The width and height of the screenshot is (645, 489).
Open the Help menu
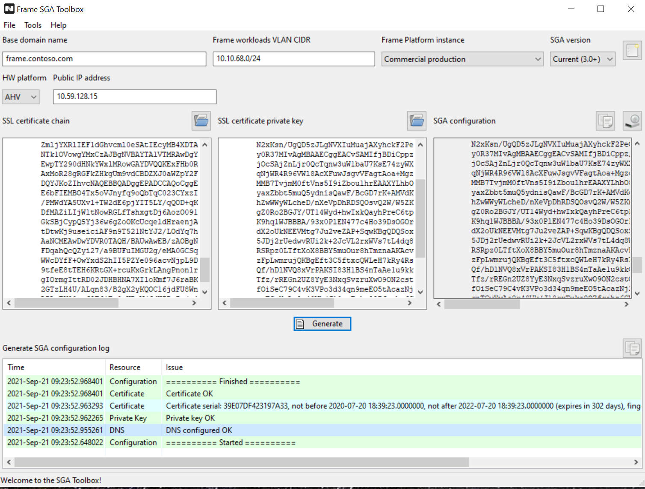pos(58,25)
